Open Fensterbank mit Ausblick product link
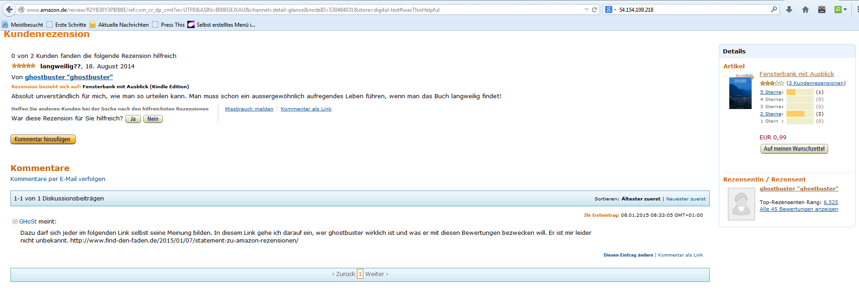859x295 pixels. (x=797, y=74)
